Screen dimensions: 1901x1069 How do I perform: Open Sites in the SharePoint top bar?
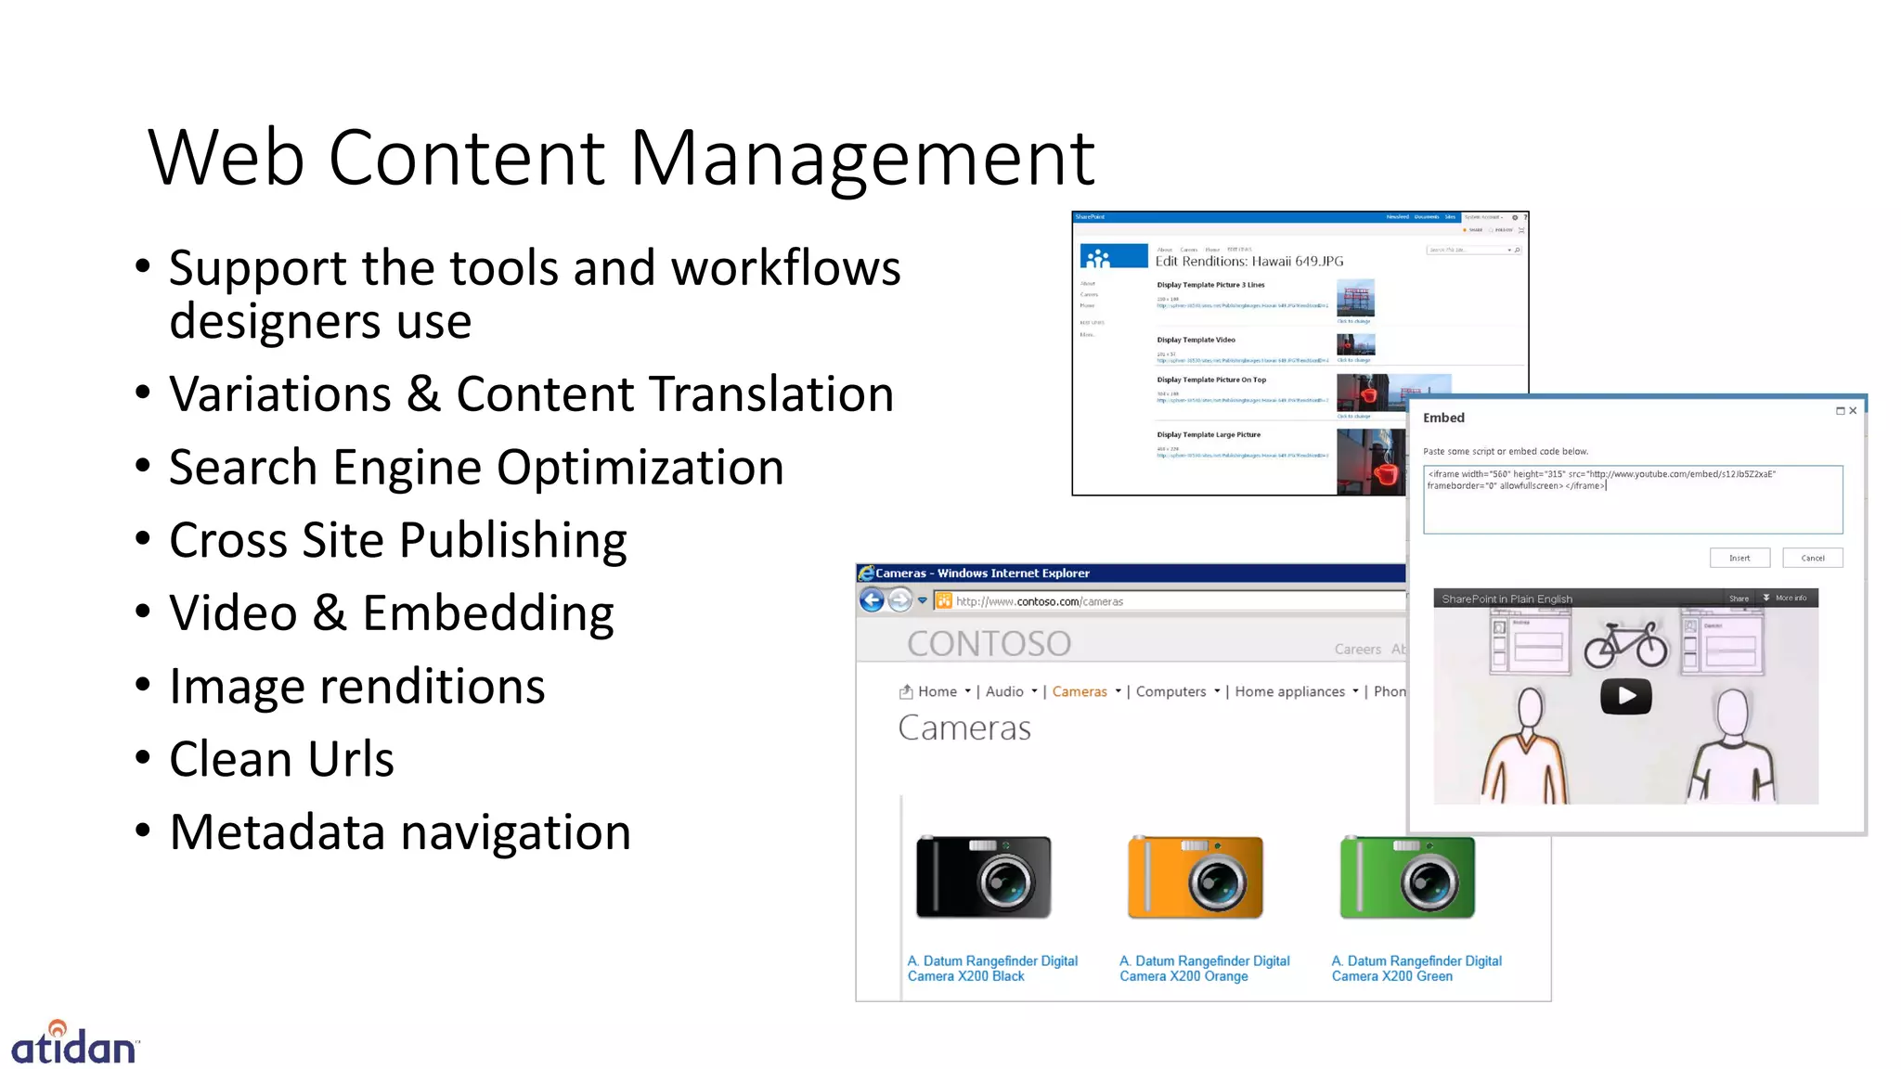tap(1450, 217)
